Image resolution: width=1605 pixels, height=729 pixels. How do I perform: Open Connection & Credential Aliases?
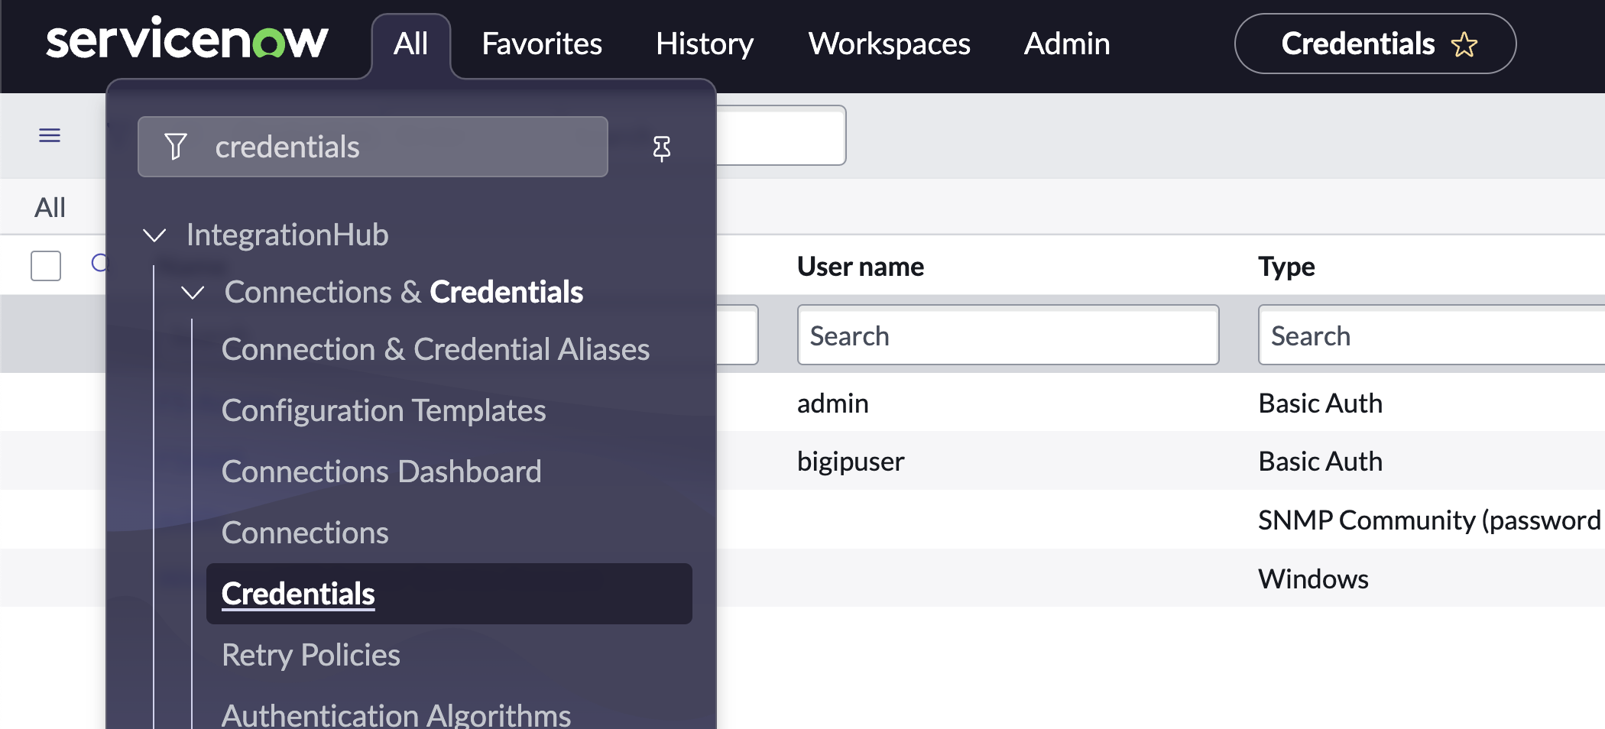[x=435, y=349]
